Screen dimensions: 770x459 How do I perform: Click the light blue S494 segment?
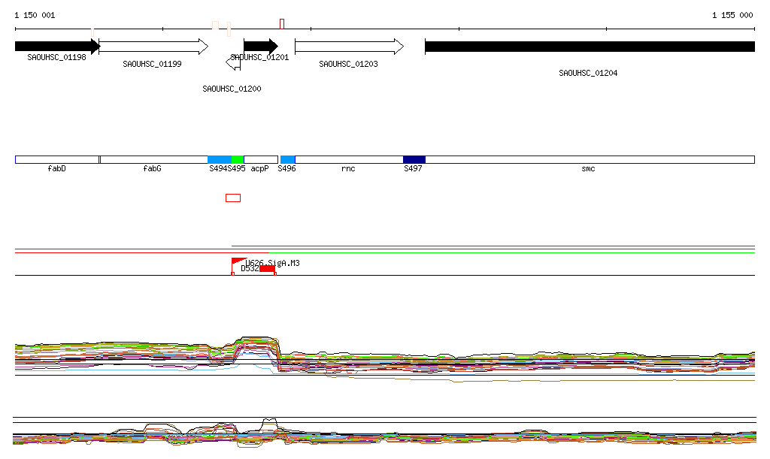219,159
